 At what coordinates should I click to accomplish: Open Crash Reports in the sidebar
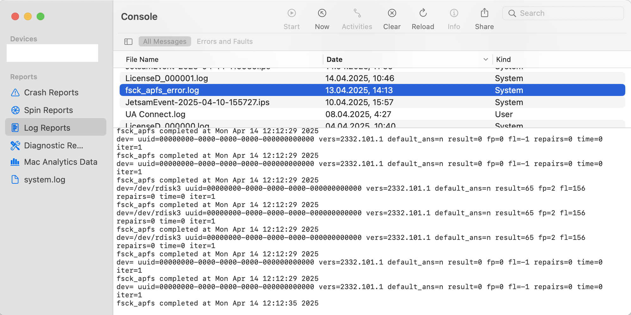pyautogui.click(x=56, y=92)
